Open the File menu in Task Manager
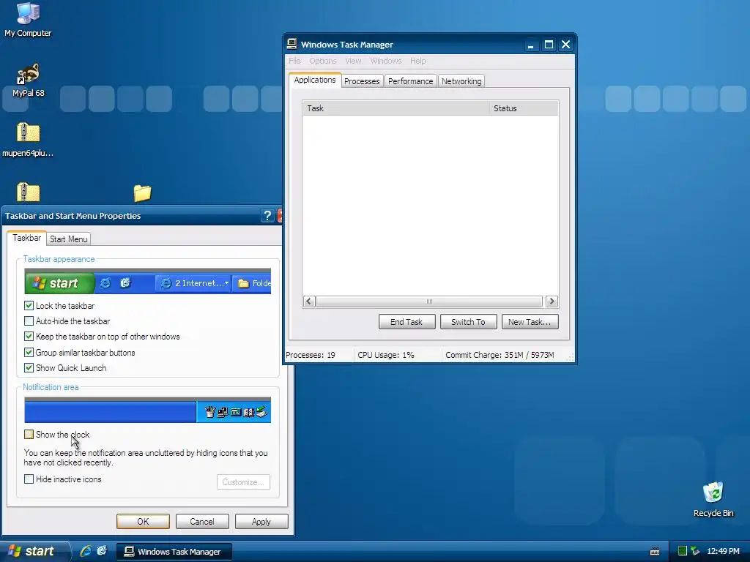750x562 pixels. coord(294,61)
